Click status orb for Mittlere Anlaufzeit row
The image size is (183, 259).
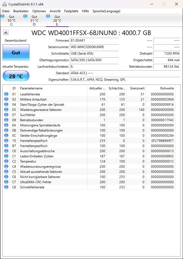pyautogui.click(x=6, y=99)
